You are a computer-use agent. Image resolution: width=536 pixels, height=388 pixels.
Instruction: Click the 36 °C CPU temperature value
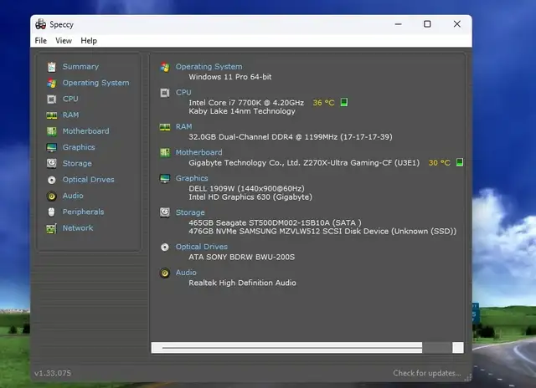click(x=324, y=102)
